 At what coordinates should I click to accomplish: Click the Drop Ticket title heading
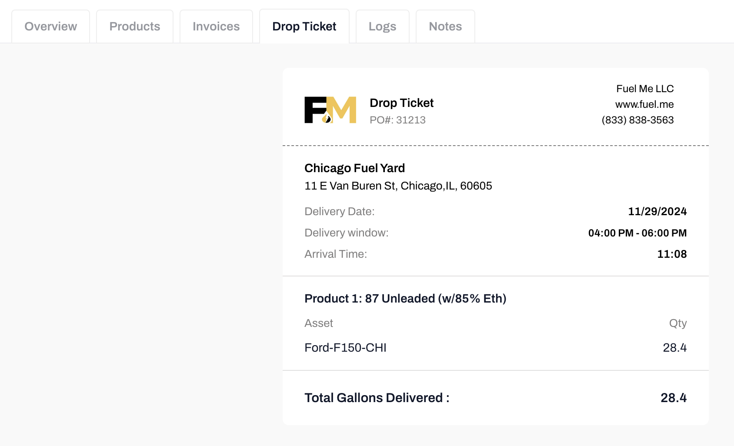401,103
